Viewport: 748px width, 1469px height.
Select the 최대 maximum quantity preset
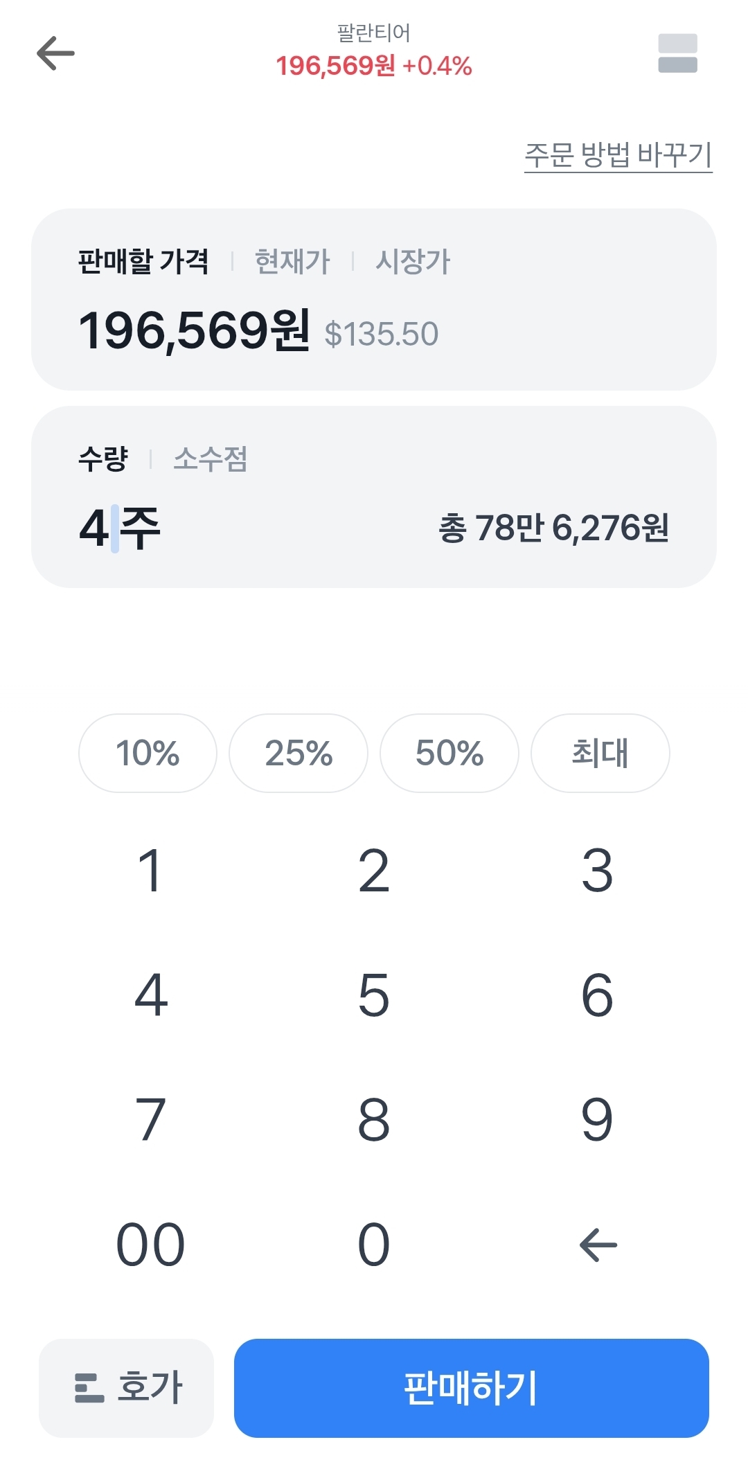[x=600, y=753]
